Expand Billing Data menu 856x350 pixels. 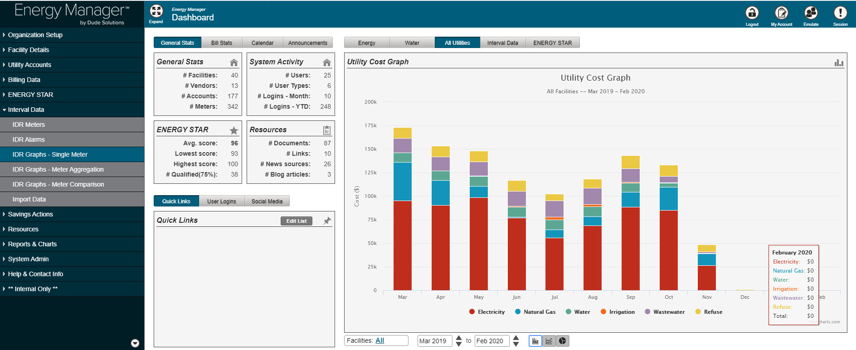click(x=72, y=80)
